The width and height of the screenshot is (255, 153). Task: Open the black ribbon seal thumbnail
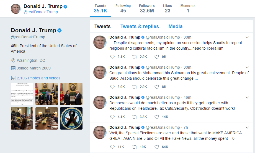[x=71, y=118]
